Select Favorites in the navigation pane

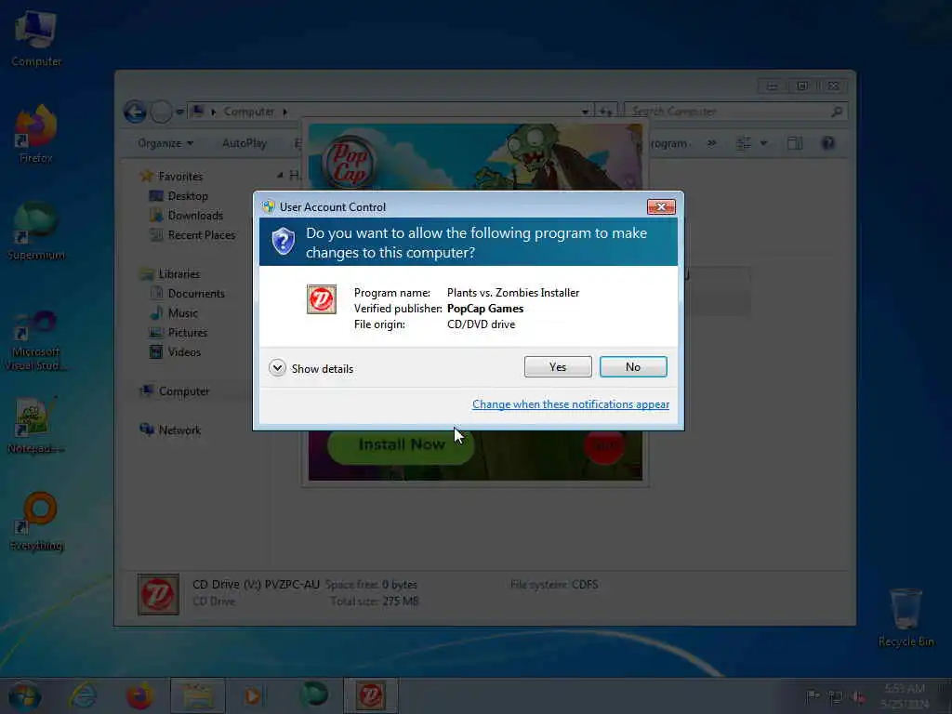pos(180,176)
